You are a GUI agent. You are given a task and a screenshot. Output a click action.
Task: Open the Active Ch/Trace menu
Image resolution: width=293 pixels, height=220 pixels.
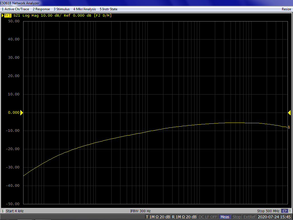pyautogui.click(x=15, y=9)
